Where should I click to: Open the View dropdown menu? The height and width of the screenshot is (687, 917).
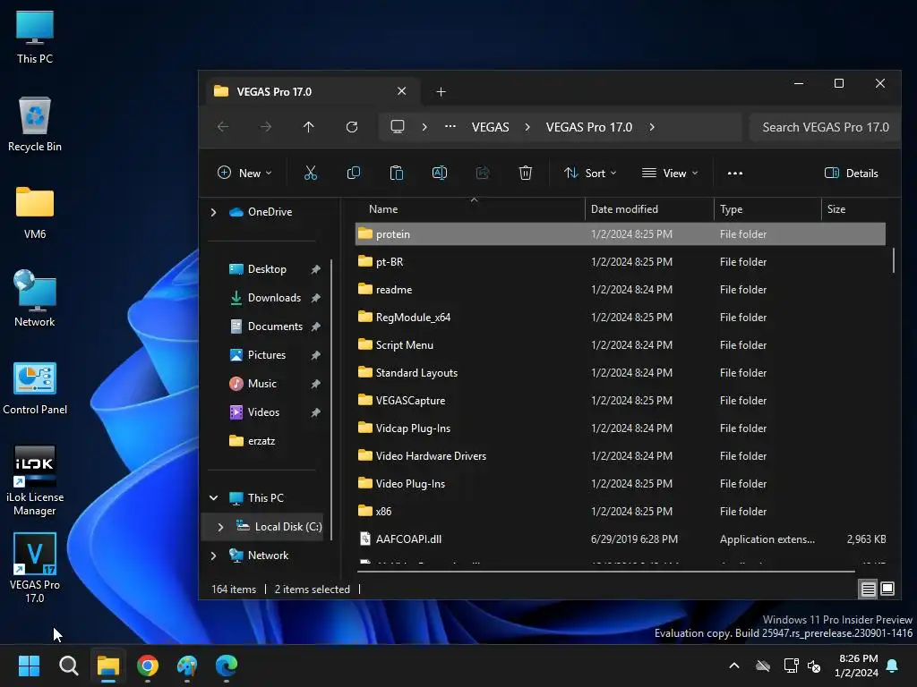tap(670, 173)
